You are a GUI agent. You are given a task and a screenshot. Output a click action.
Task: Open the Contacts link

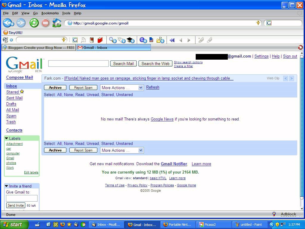14,130
